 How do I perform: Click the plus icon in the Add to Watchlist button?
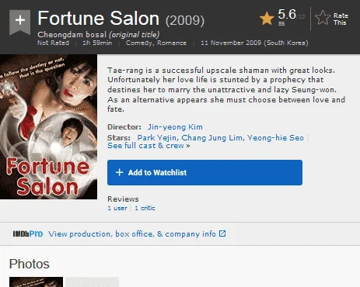[x=119, y=172]
